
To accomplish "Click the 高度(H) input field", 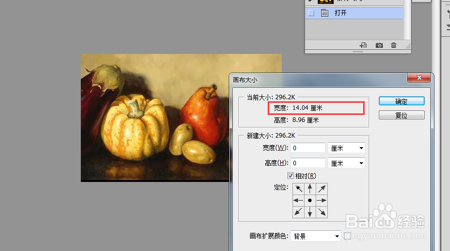I will (308, 163).
